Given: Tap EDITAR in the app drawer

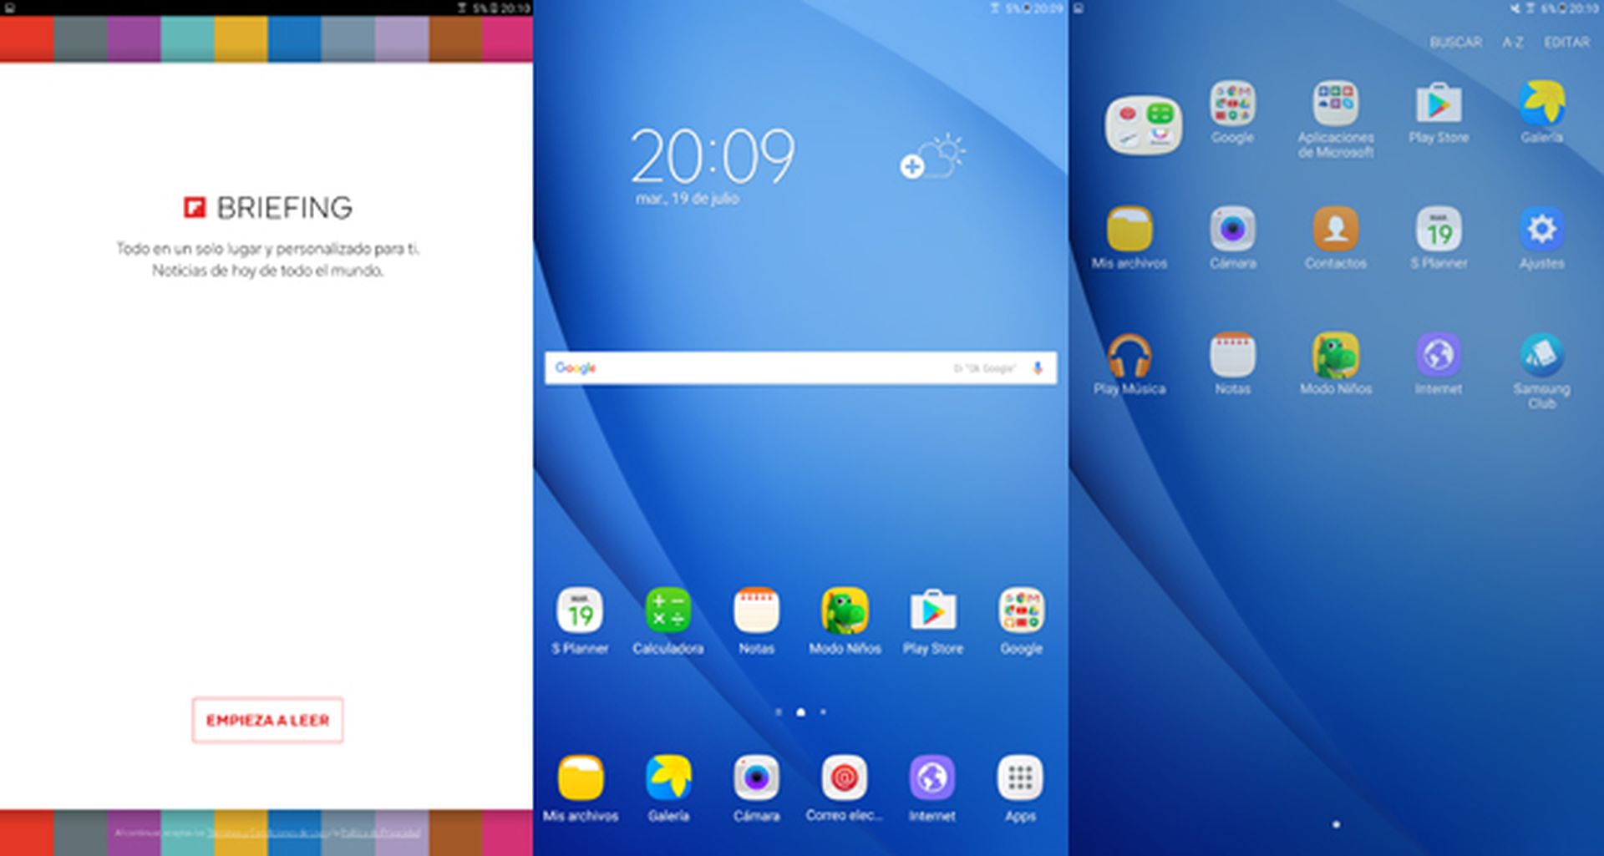Looking at the screenshot, I should (1566, 43).
